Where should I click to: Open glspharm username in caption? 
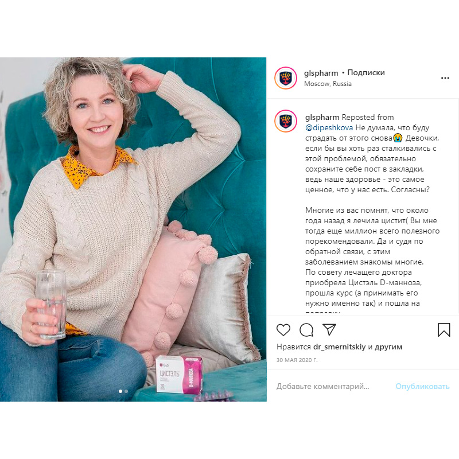click(322, 118)
